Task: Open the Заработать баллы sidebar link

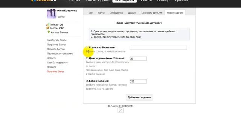Action: click(56, 40)
